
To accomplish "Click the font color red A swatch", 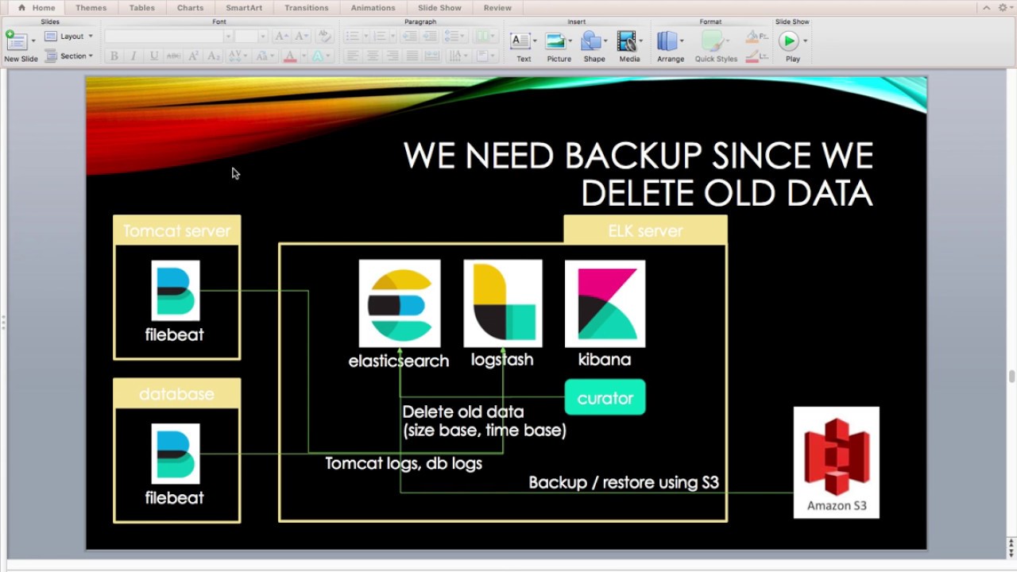I will click(x=289, y=56).
